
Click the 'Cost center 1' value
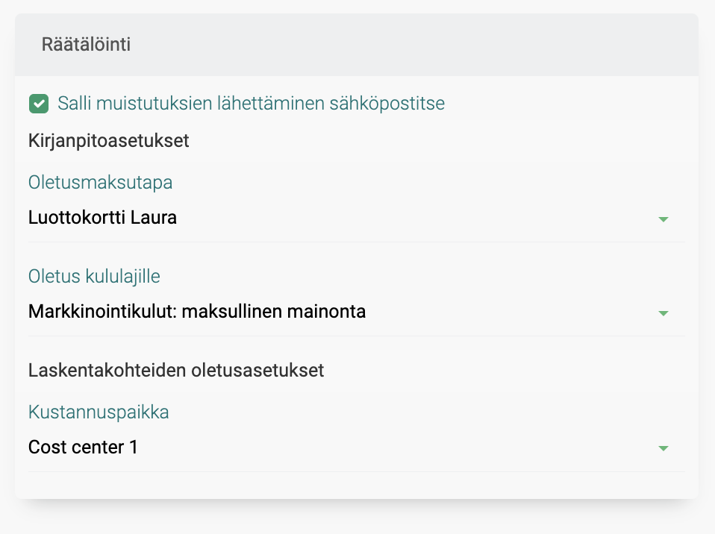[x=83, y=447]
